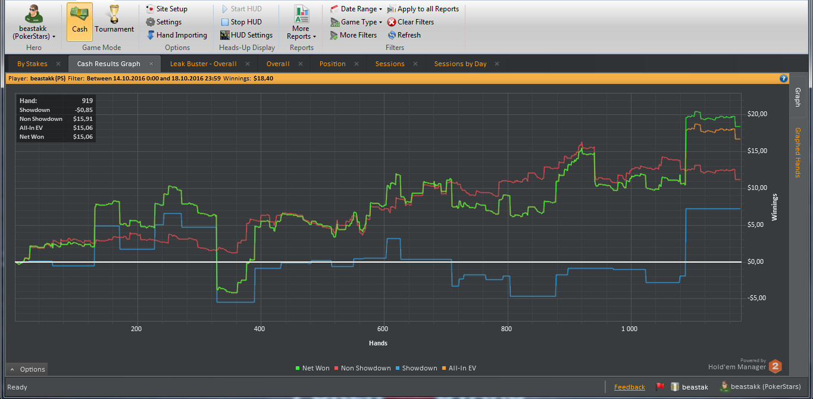The width and height of the screenshot is (813, 399).
Task: Toggle the Net Won legend series
Action: [x=312, y=368]
